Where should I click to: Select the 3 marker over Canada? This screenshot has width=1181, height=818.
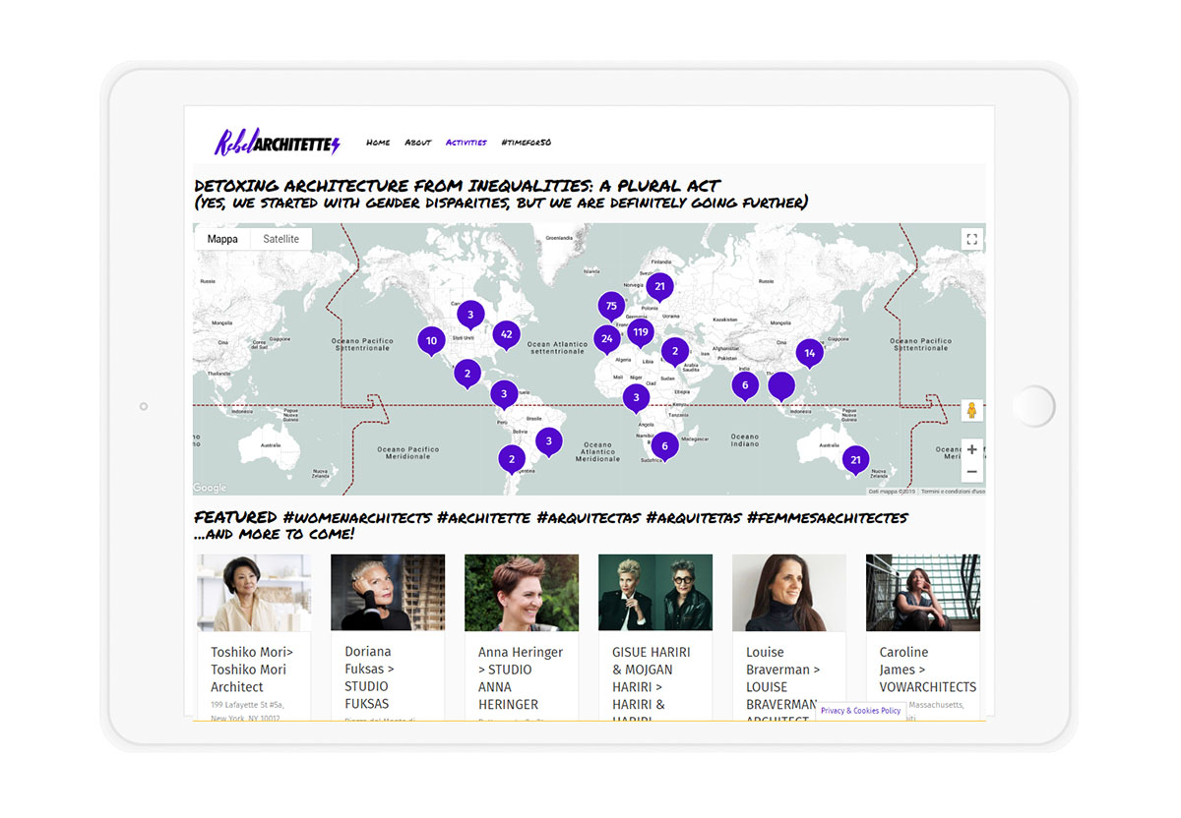[x=470, y=317]
